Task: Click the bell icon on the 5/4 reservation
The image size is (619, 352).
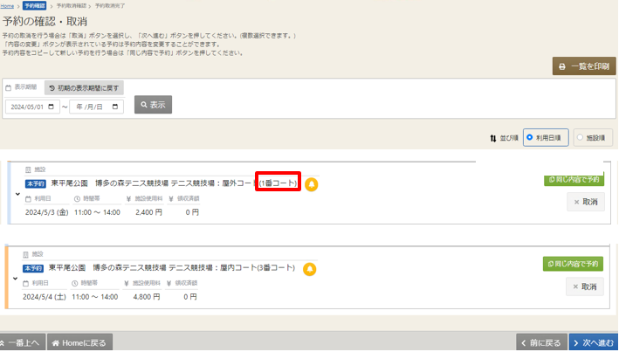Action: point(309,269)
